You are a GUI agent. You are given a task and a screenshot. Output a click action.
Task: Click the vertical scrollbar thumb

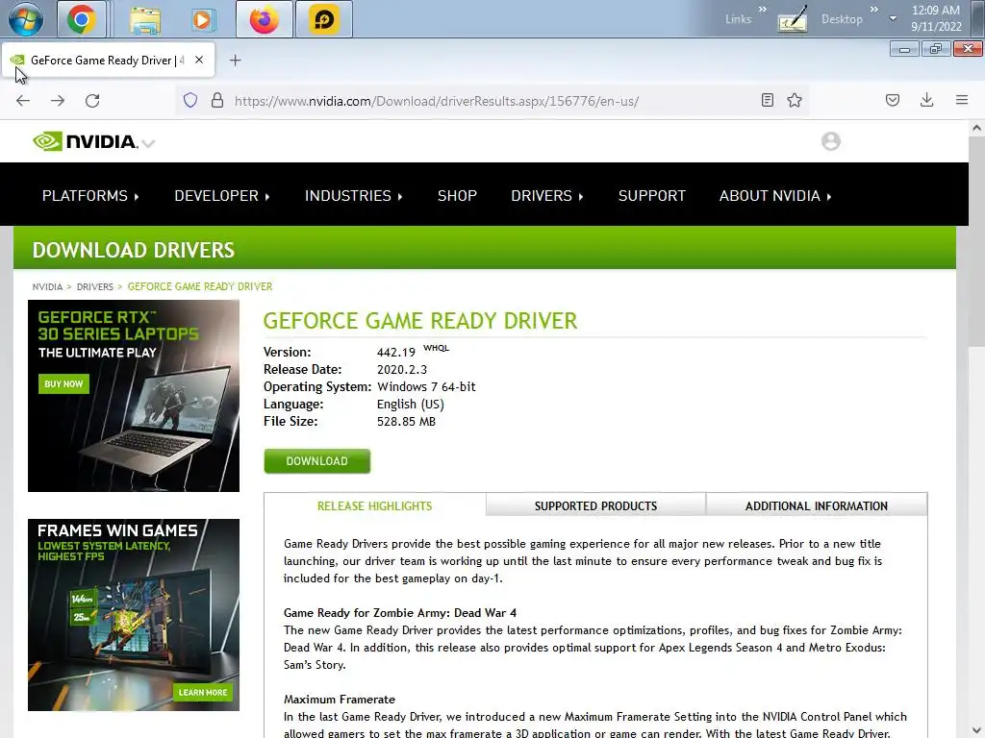click(976, 241)
